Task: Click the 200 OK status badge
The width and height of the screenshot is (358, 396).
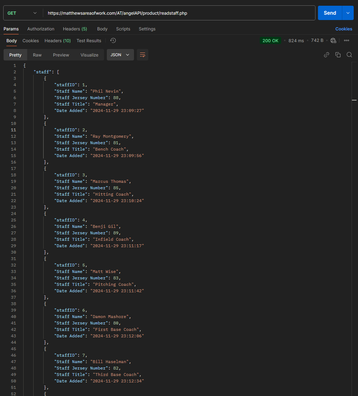Action: click(x=270, y=40)
